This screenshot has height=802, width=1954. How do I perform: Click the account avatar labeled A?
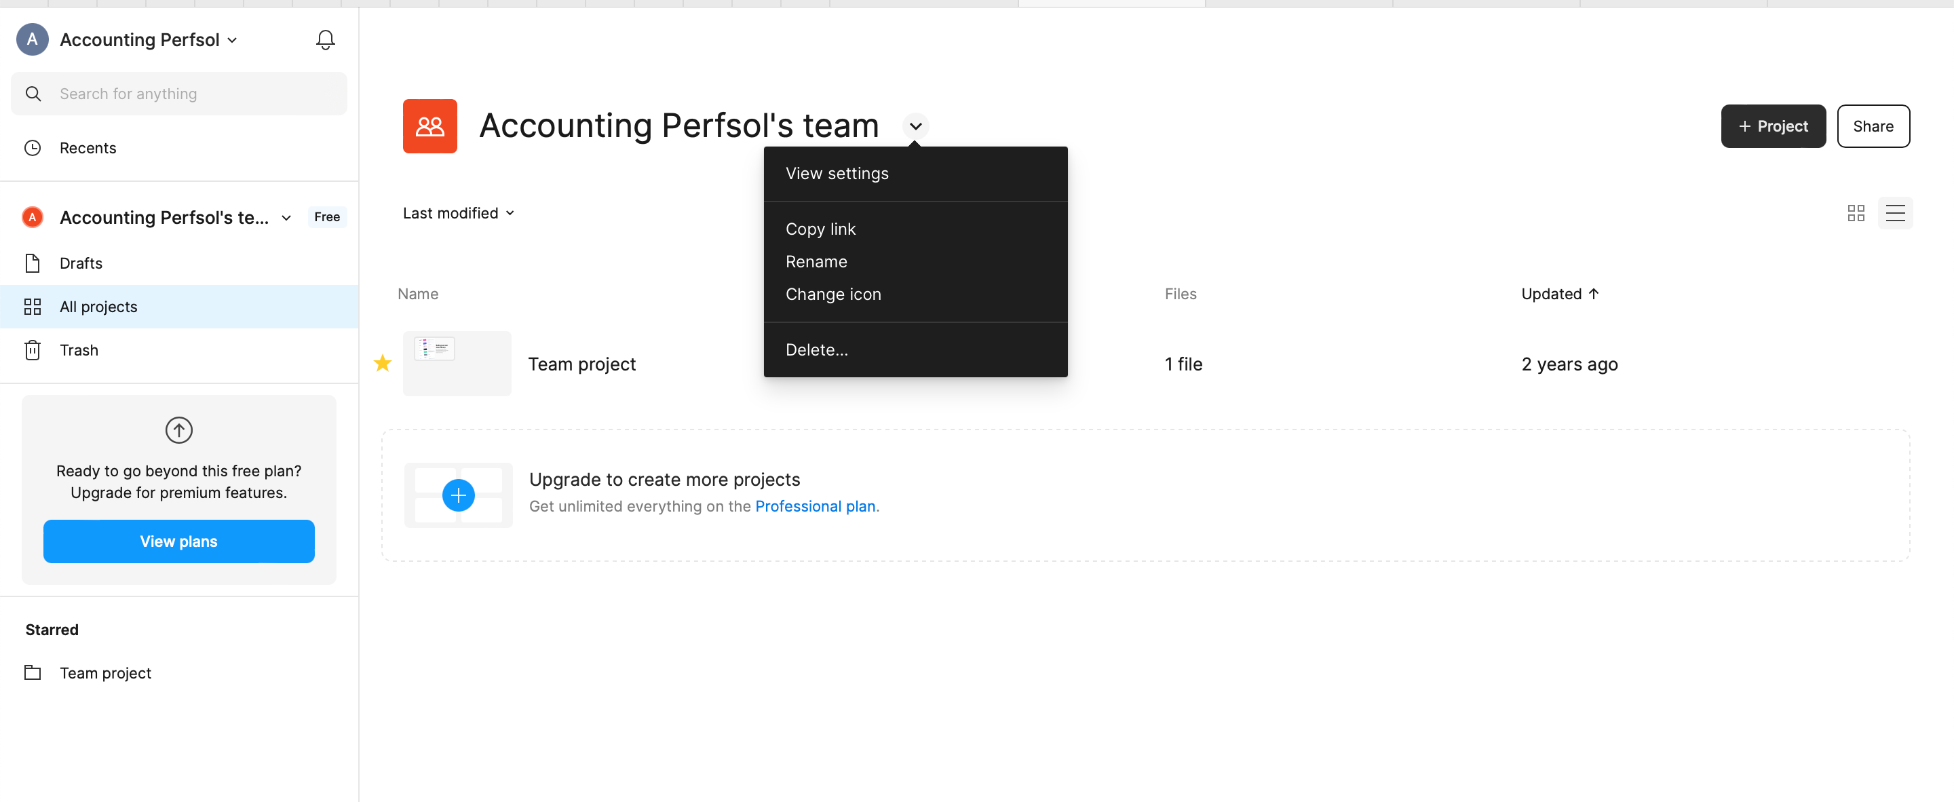click(x=33, y=39)
